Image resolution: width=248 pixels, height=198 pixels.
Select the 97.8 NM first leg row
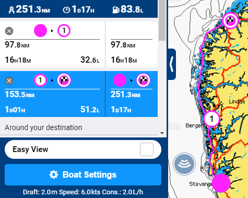tap(52, 44)
